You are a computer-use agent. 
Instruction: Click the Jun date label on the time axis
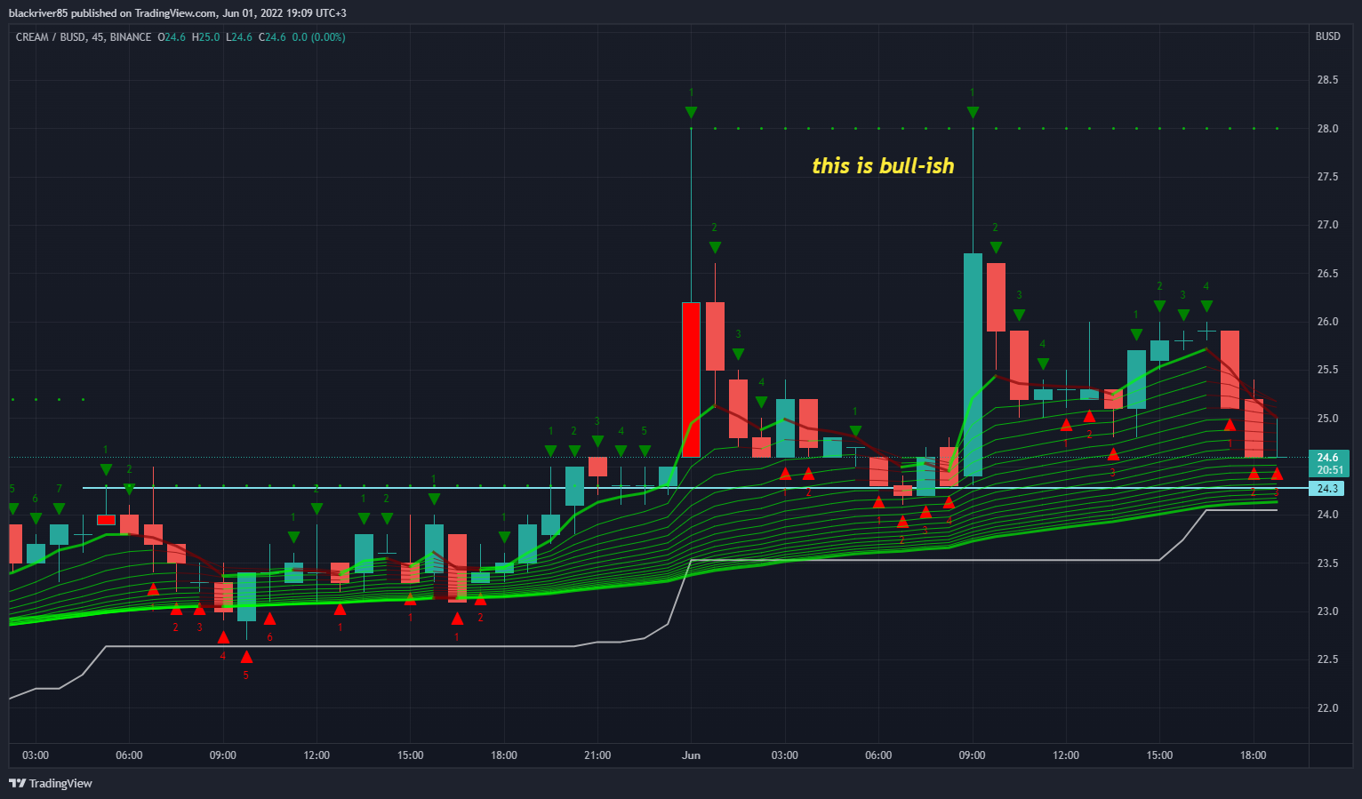click(x=691, y=755)
